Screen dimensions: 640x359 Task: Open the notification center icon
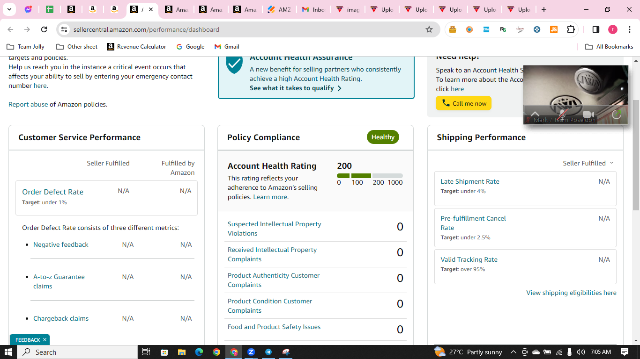625,352
